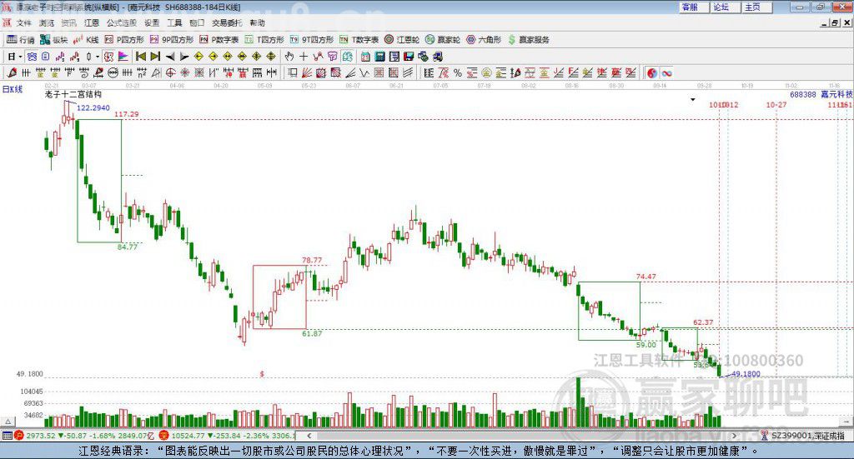This screenshot has height=459, width=854.
Task: Click the 日K线 chart label
Action: tap(13, 90)
